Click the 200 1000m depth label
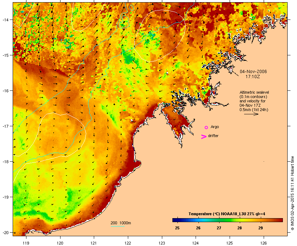 point(121,223)
